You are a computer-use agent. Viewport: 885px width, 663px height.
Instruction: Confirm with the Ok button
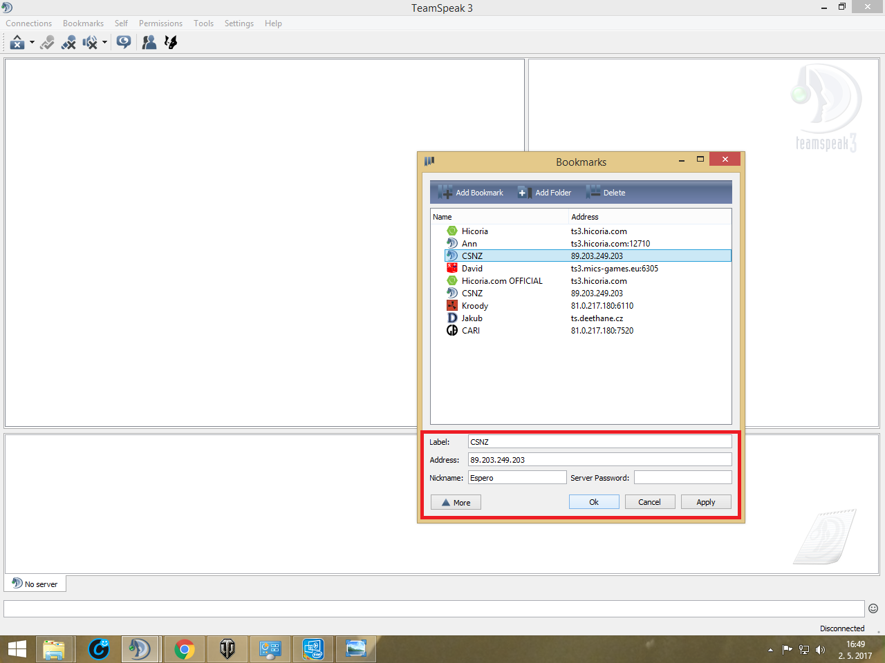[x=594, y=502]
